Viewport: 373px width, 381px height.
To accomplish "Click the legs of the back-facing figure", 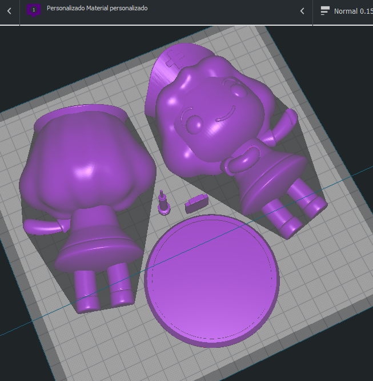I will [x=103, y=288].
